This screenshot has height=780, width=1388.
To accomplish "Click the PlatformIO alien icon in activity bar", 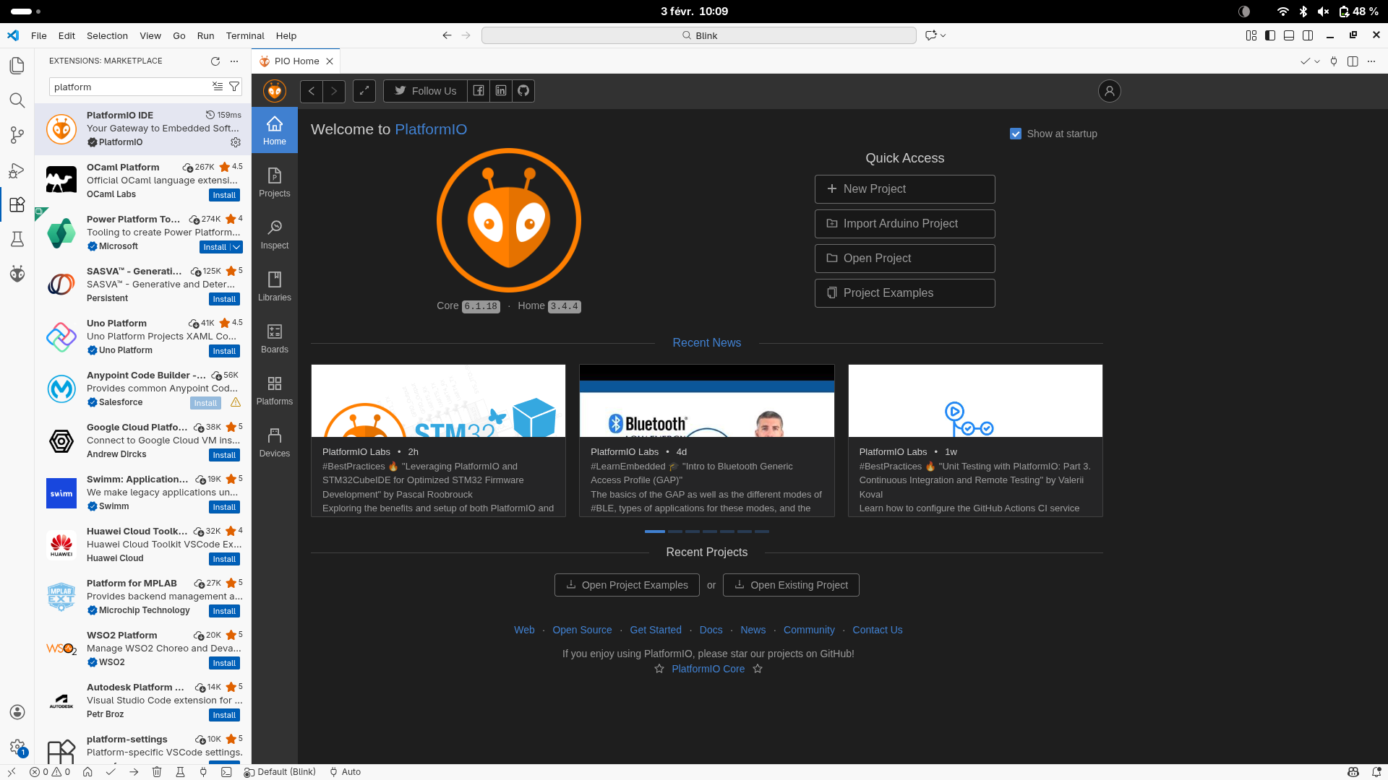I will click(x=17, y=273).
